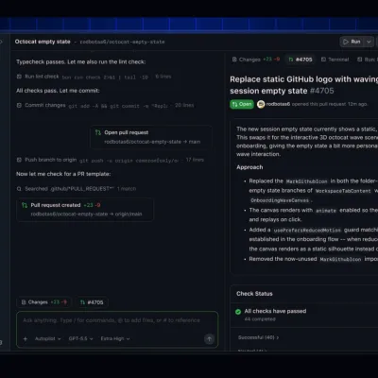Open the Terminal tab
The height and width of the screenshot is (378, 378).
coord(335,60)
